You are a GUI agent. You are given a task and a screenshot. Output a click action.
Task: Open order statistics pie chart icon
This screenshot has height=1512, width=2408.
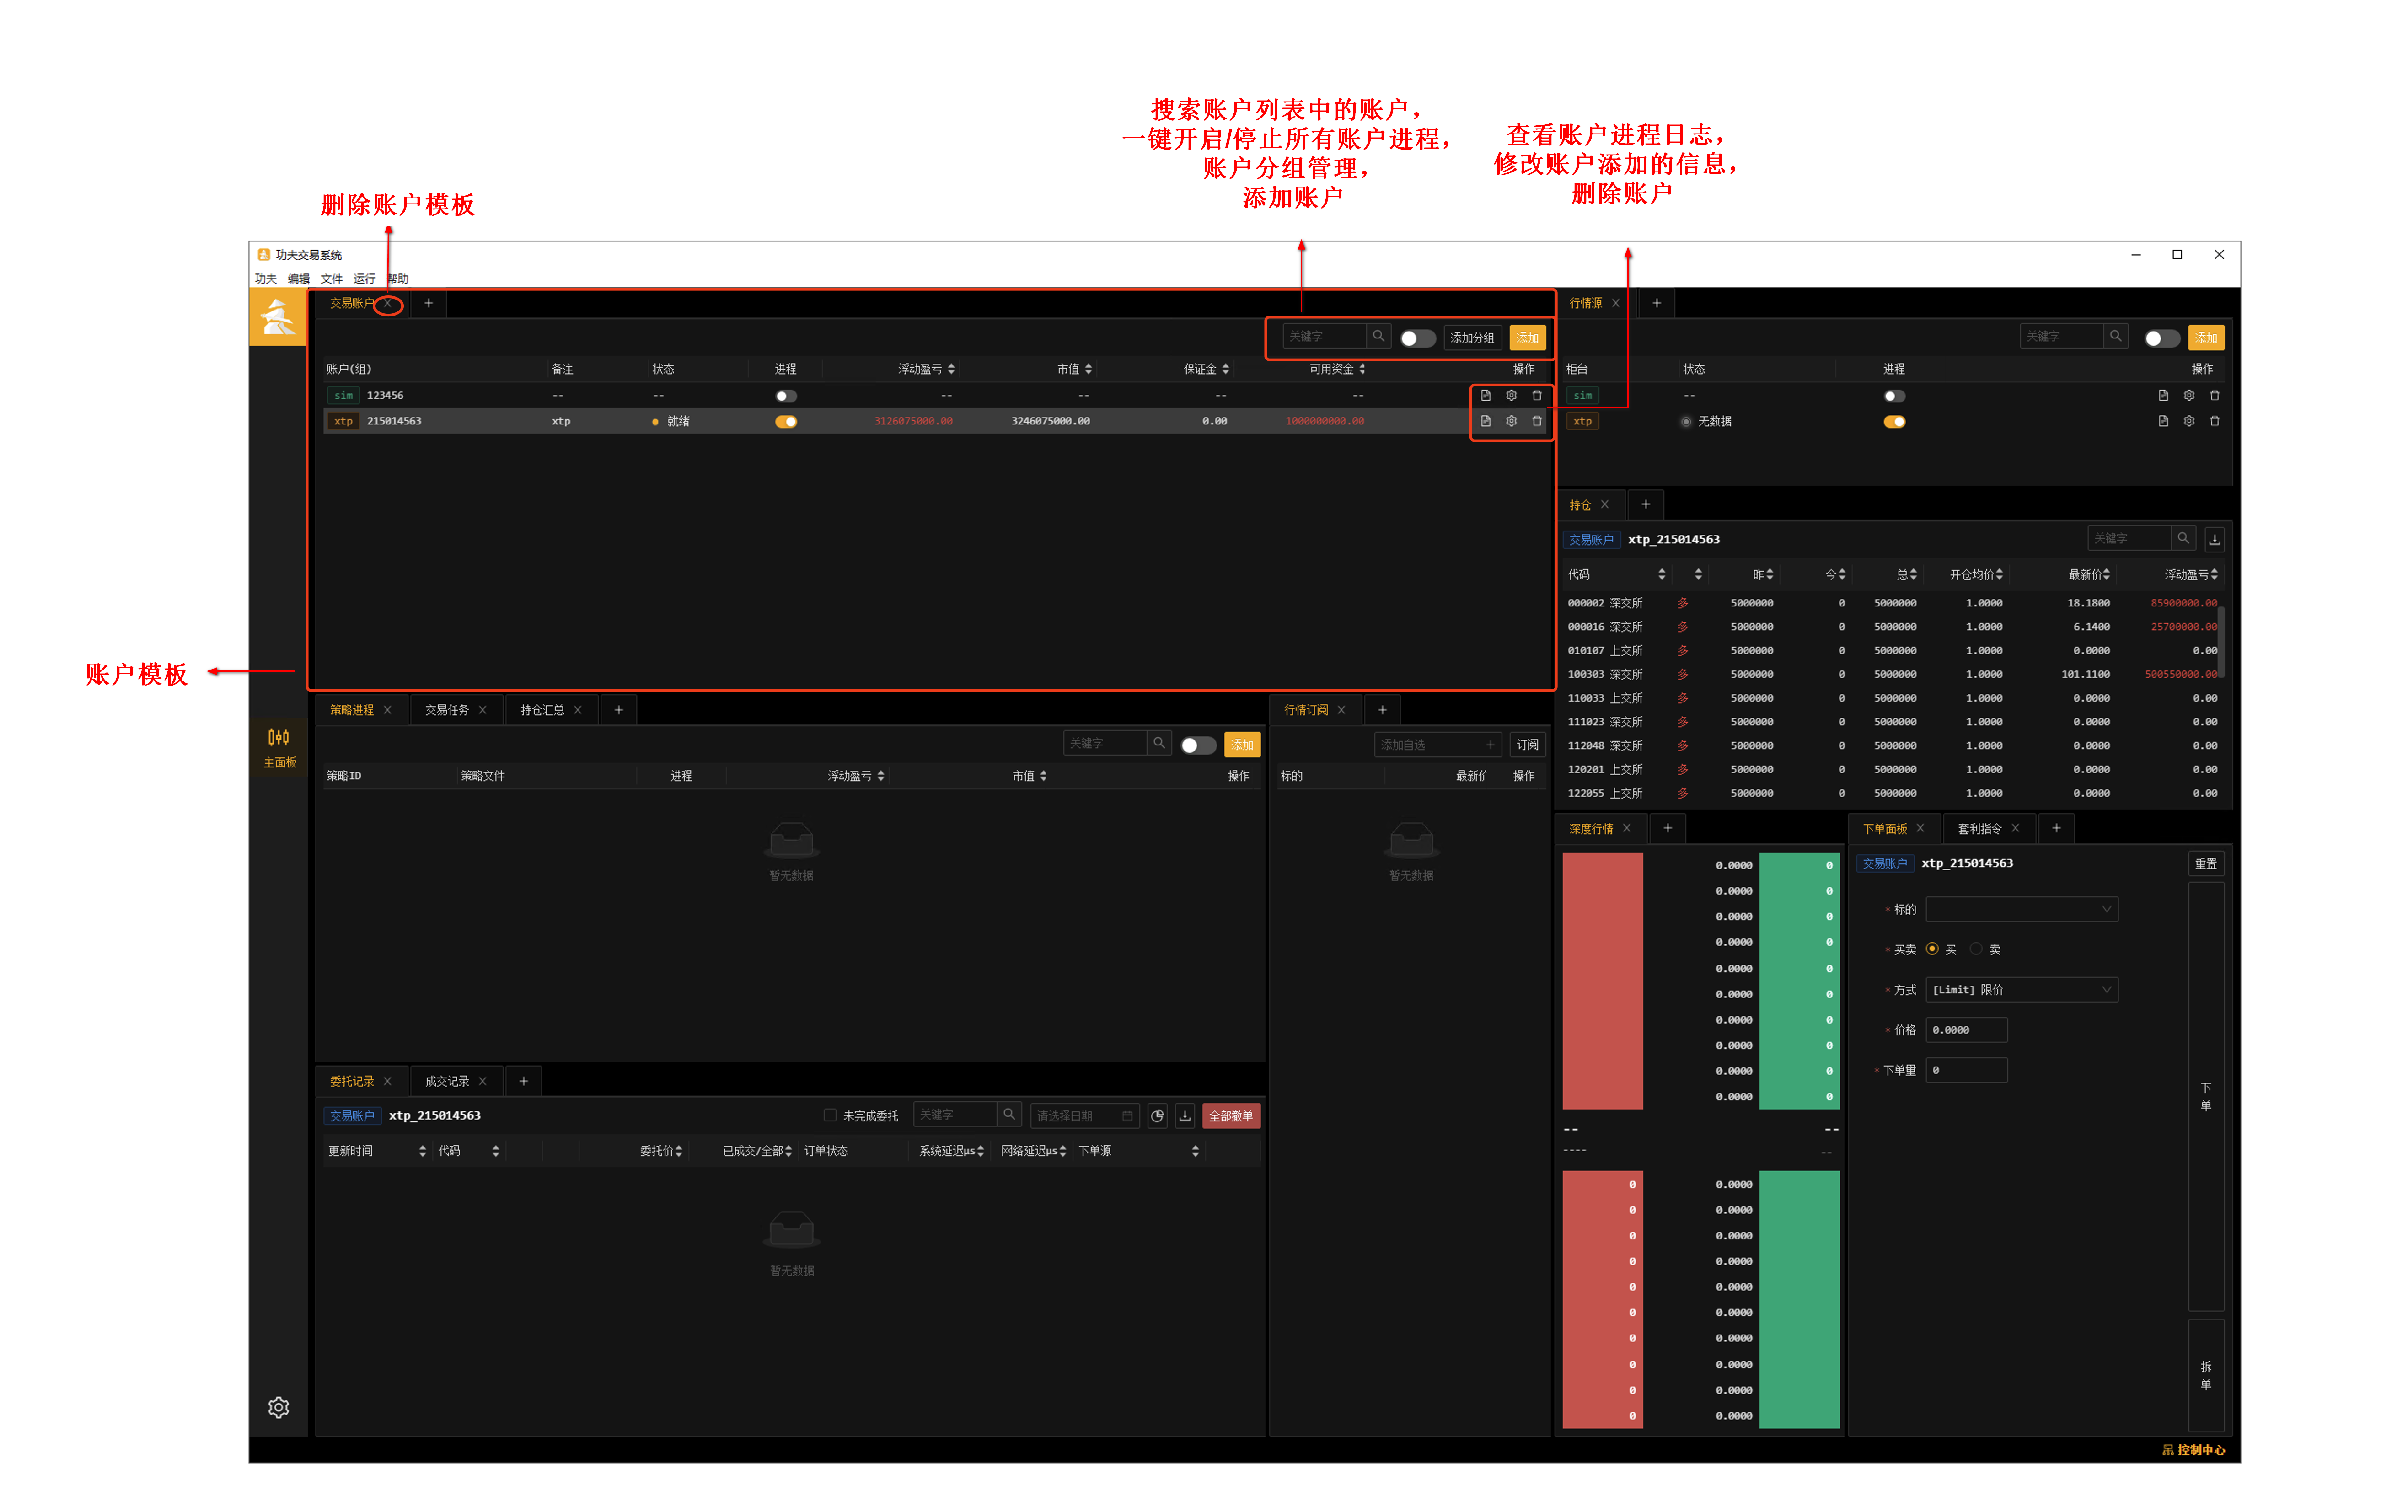coord(1158,1117)
